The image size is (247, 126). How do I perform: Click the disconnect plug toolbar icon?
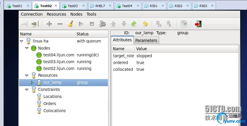35,24
